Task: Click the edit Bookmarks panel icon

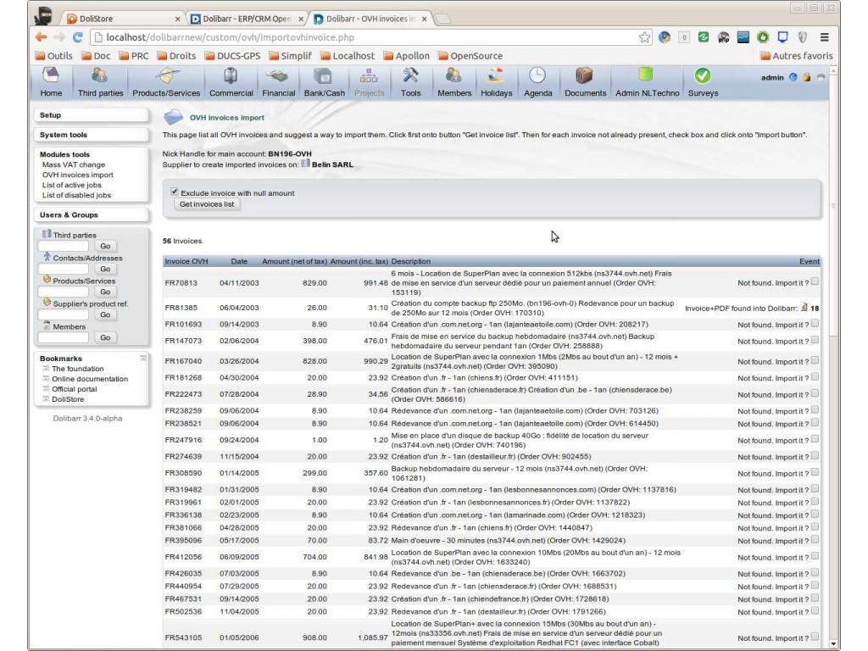Action: (142, 359)
